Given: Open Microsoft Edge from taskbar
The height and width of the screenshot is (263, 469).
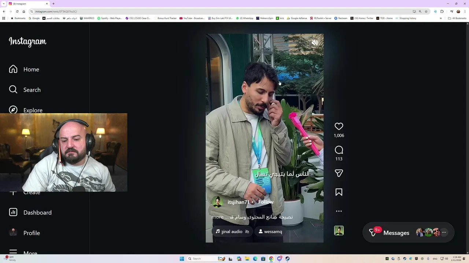Looking at the screenshot, I should 255,259.
